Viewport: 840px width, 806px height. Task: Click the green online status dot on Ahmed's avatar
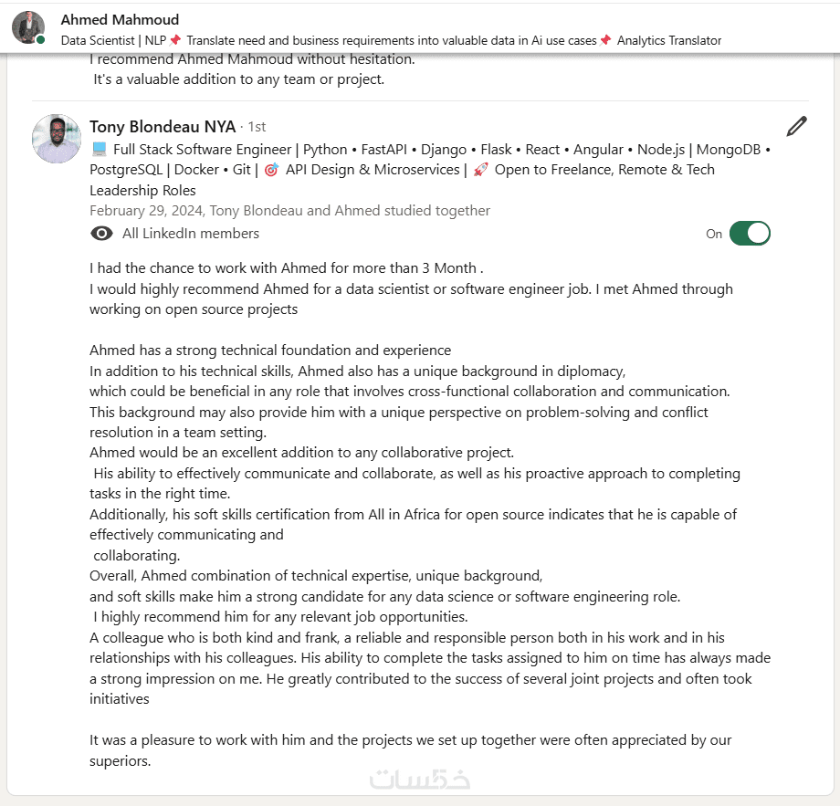41,40
